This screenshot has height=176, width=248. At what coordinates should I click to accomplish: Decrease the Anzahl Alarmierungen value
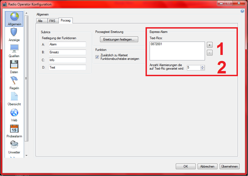click(x=202, y=69)
